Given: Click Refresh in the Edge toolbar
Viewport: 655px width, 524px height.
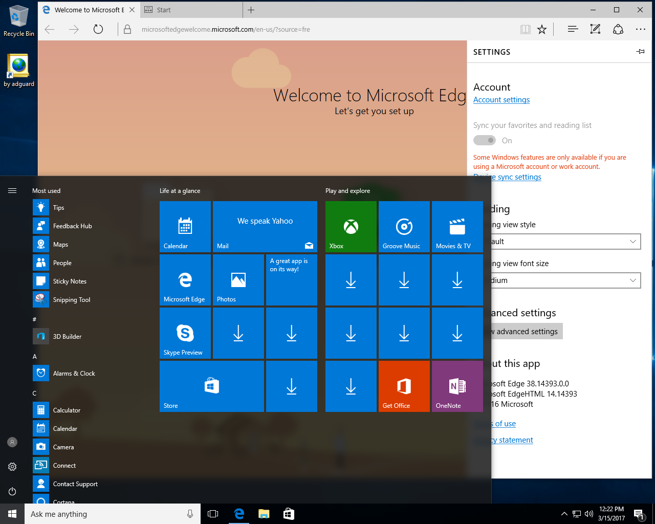Looking at the screenshot, I should coord(98,30).
